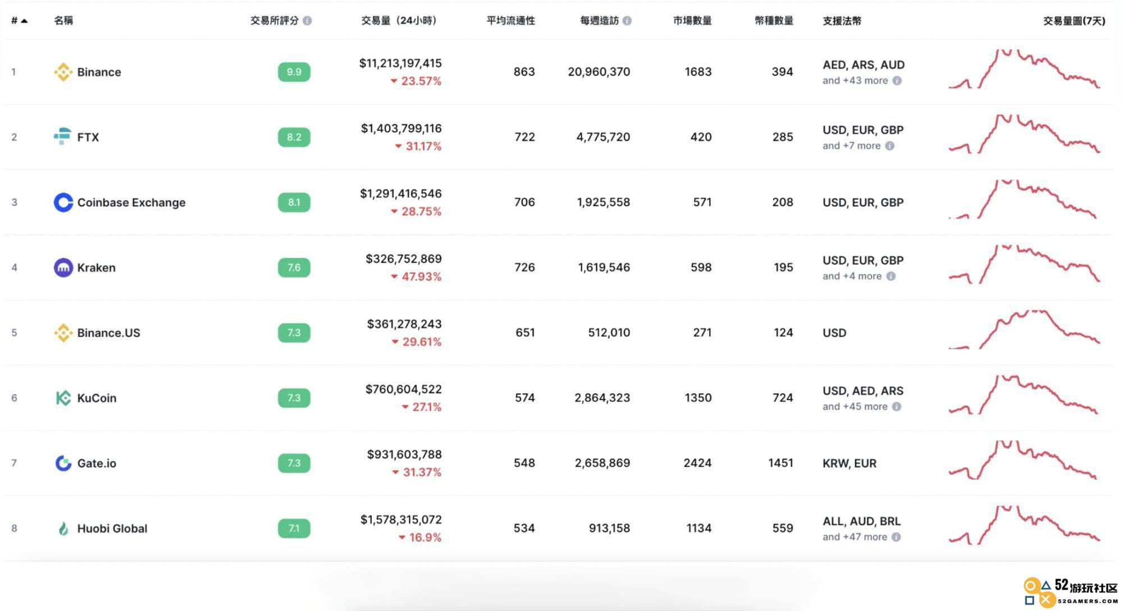The height and width of the screenshot is (611, 1123).
Task: Open KuCoin's 7-day volume chart
Action: click(1023, 395)
